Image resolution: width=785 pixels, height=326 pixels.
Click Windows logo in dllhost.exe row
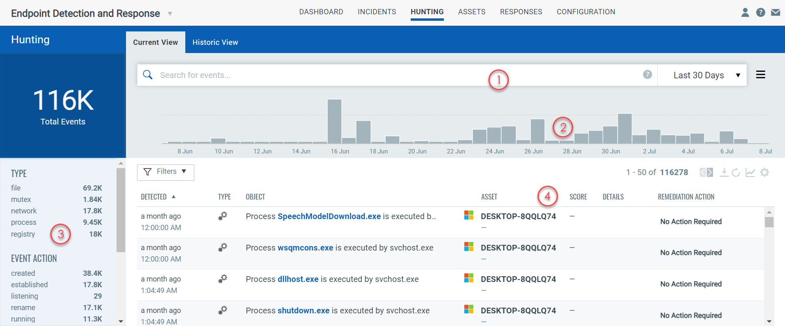(x=469, y=278)
